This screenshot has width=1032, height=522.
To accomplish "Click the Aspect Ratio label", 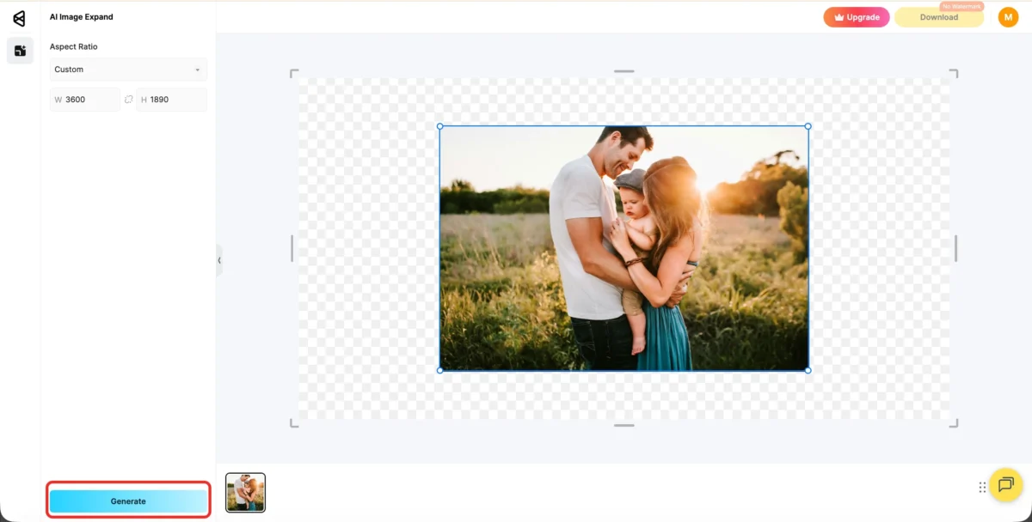I will [74, 46].
